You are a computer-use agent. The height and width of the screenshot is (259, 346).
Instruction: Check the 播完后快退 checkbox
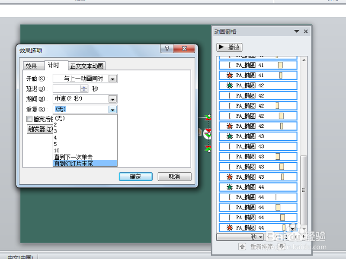[x=29, y=119]
